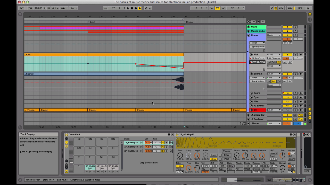
Task: Toggle Draw Mode pencil icon
Action: [272, 8]
